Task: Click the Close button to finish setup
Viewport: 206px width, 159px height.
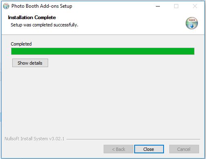Action: tap(149, 149)
